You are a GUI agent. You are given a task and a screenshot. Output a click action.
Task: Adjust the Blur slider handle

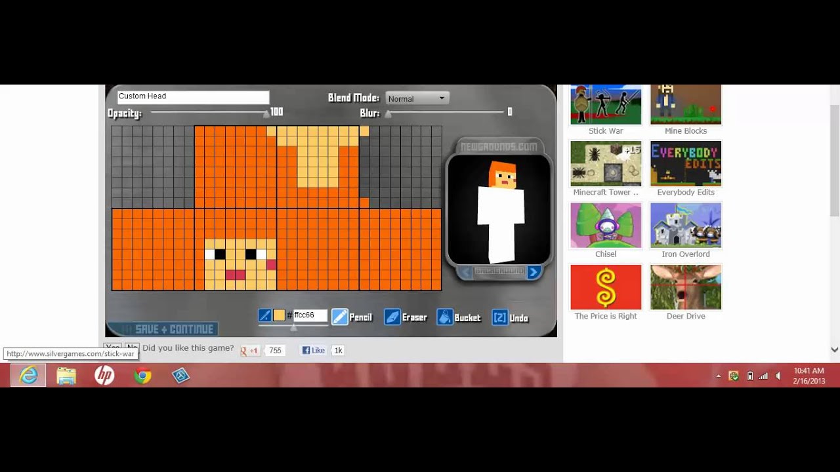click(388, 113)
